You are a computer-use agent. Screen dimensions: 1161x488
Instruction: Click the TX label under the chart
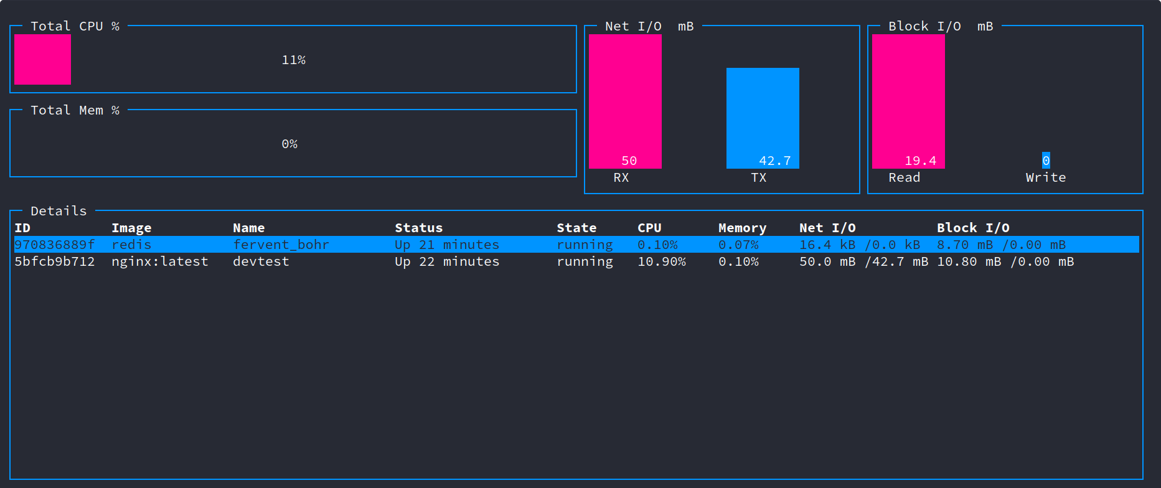pos(759,177)
